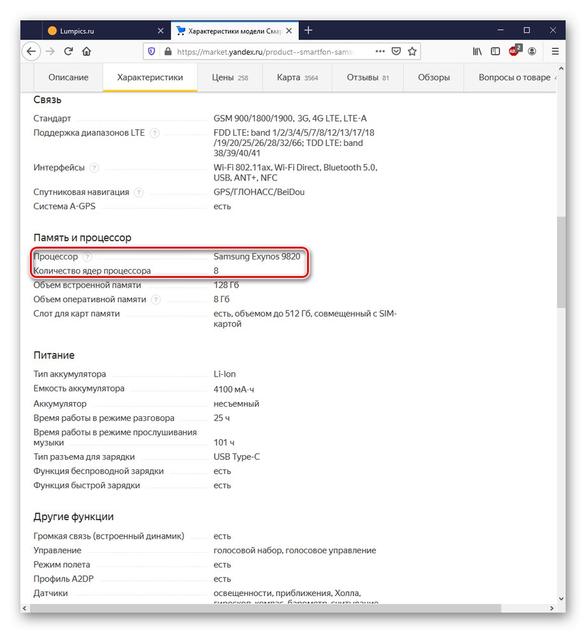Open page actions three-dot menu
This screenshot has width=586, height=633.
380,51
